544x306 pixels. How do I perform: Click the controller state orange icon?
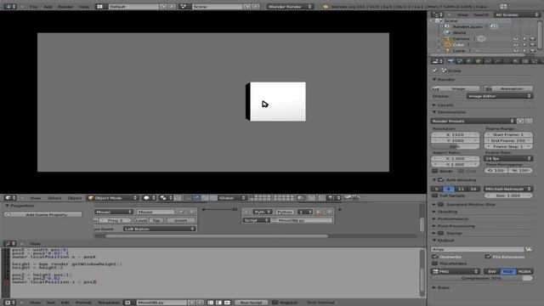point(319,212)
